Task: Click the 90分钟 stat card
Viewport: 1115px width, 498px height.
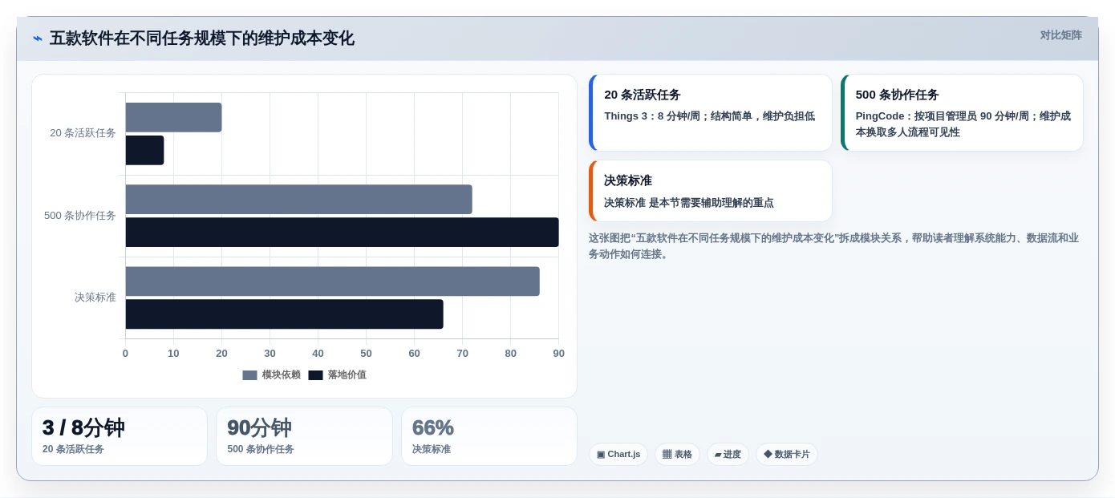Action: [x=304, y=436]
